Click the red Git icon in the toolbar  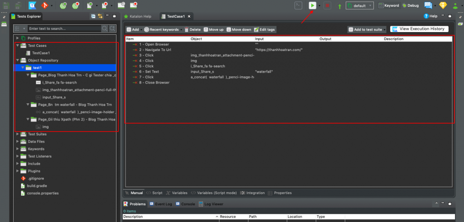(44, 5)
